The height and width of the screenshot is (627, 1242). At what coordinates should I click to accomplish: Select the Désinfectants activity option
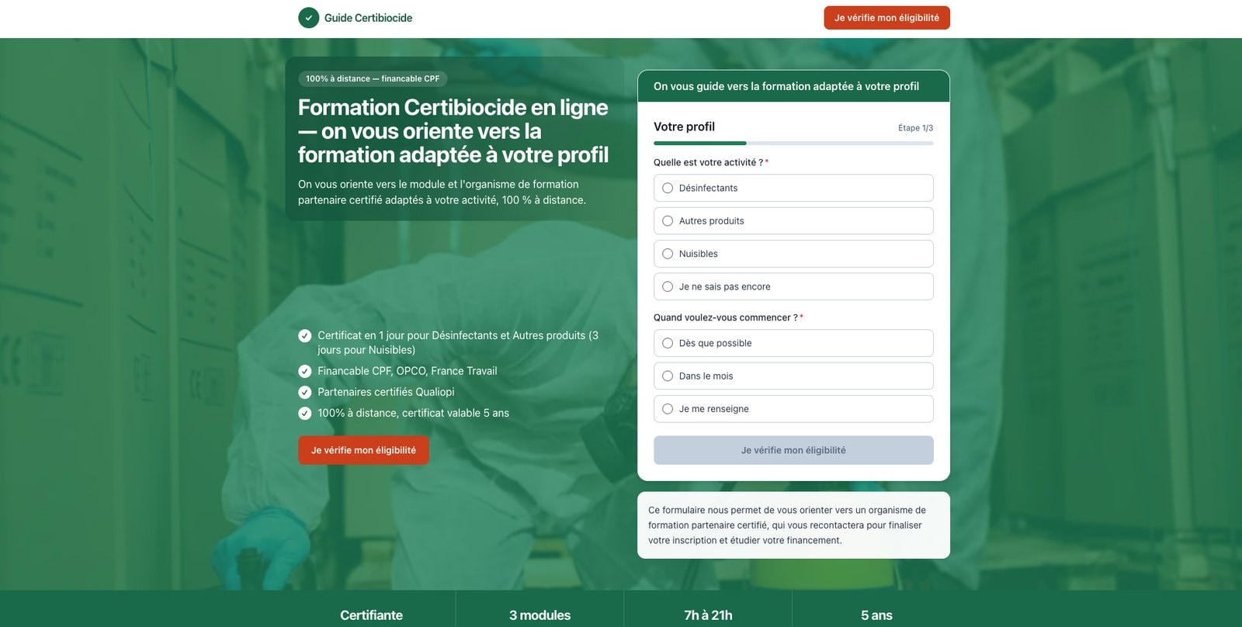pos(793,188)
